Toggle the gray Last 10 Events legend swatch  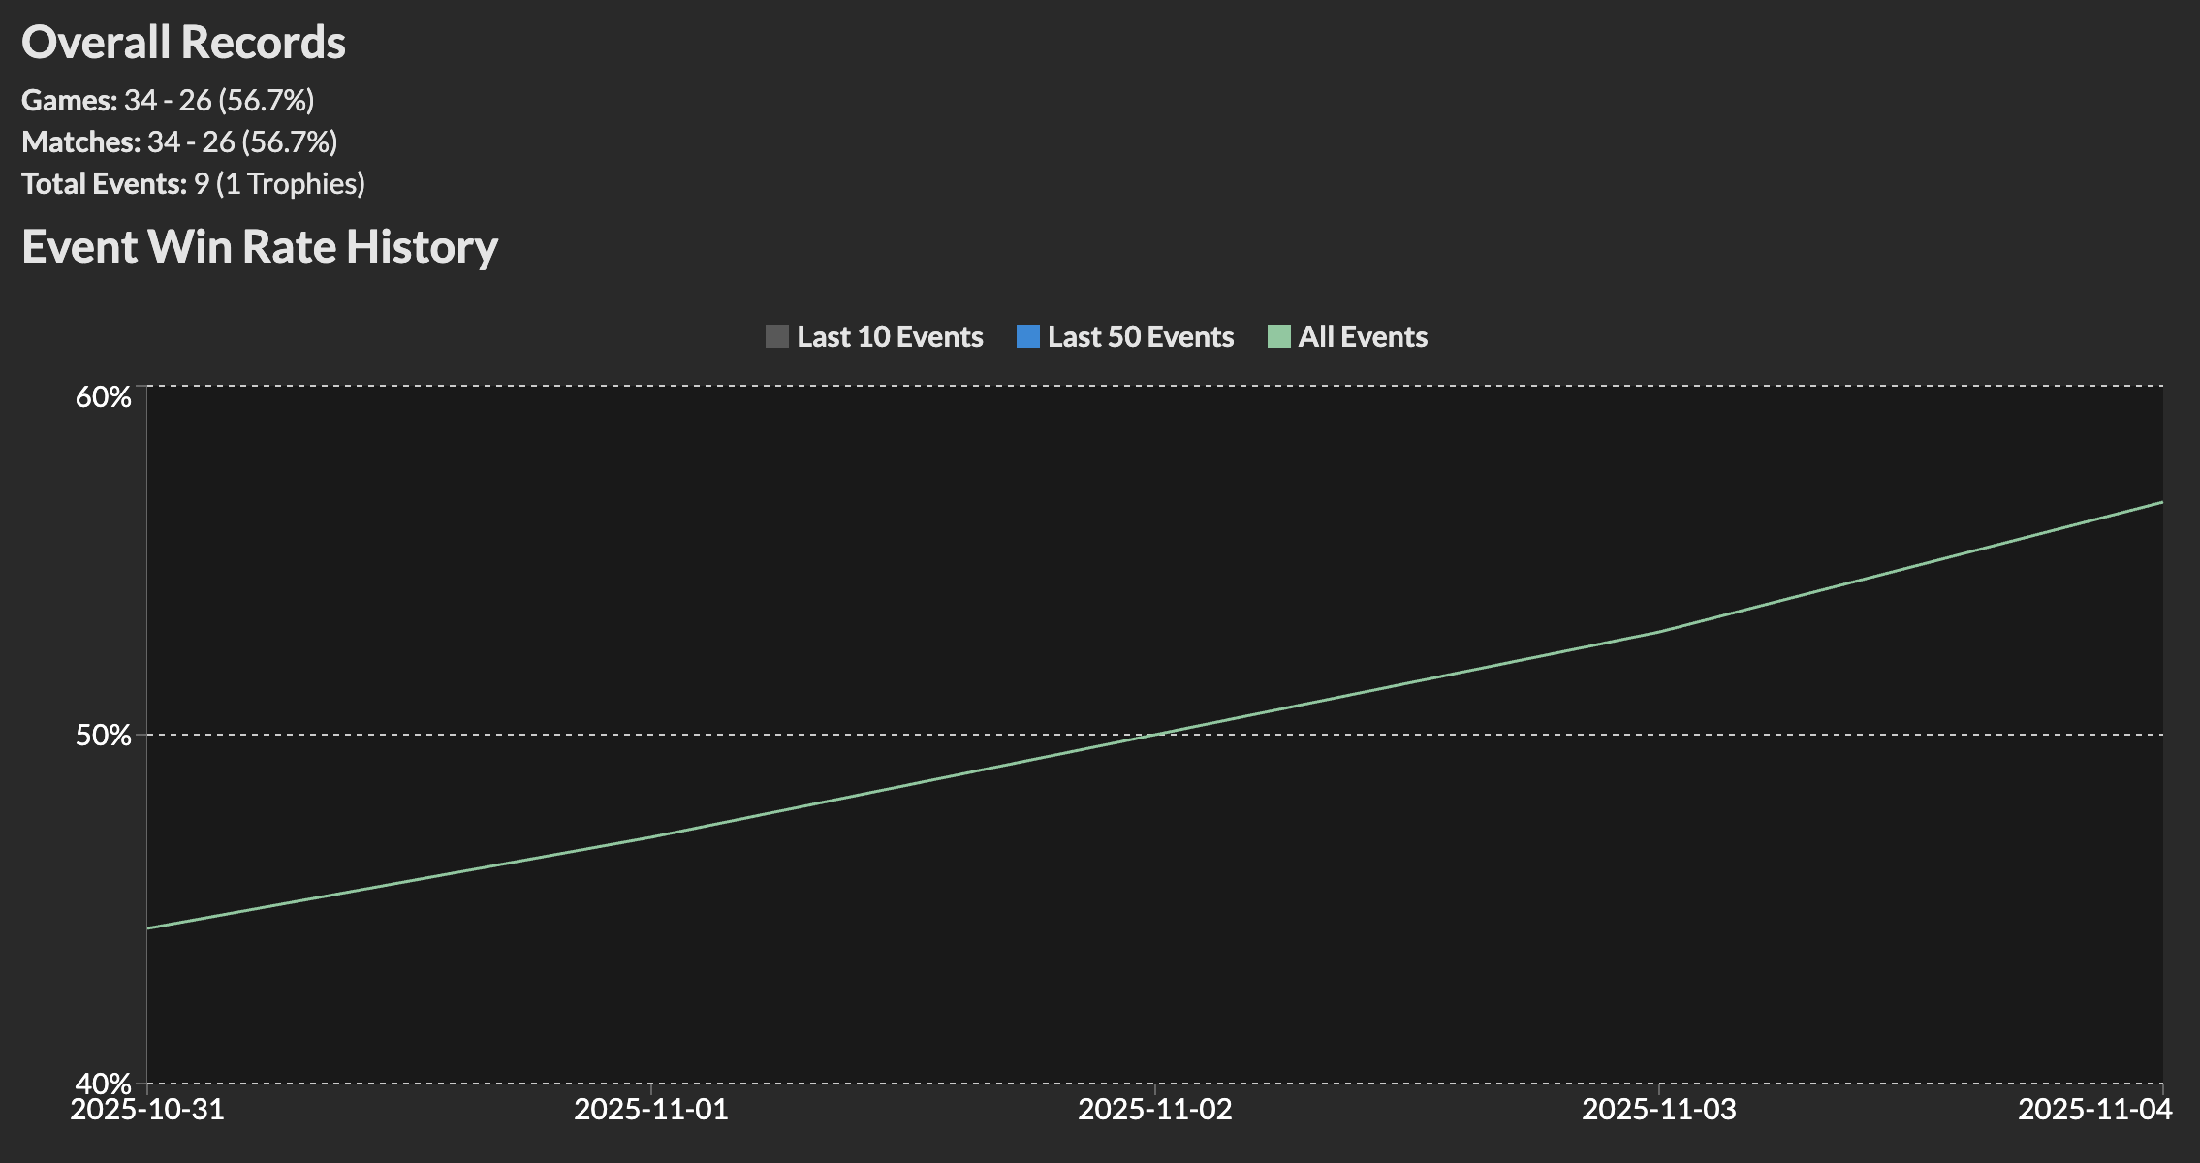pyautogui.click(x=776, y=336)
